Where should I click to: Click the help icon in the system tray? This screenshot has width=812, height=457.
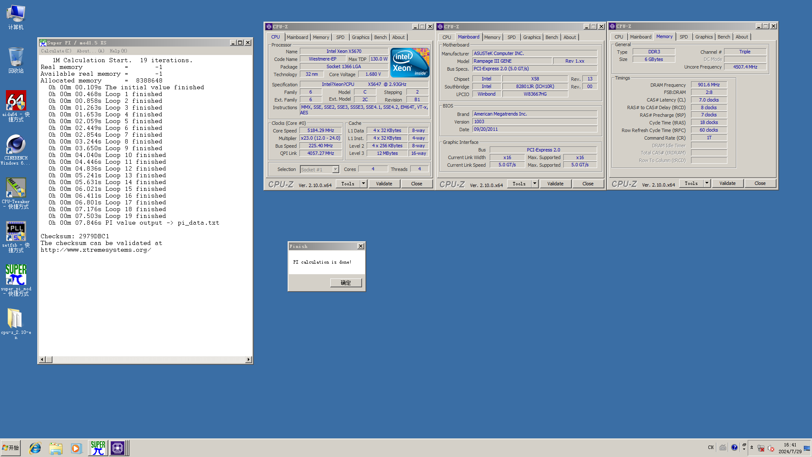click(x=734, y=448)
